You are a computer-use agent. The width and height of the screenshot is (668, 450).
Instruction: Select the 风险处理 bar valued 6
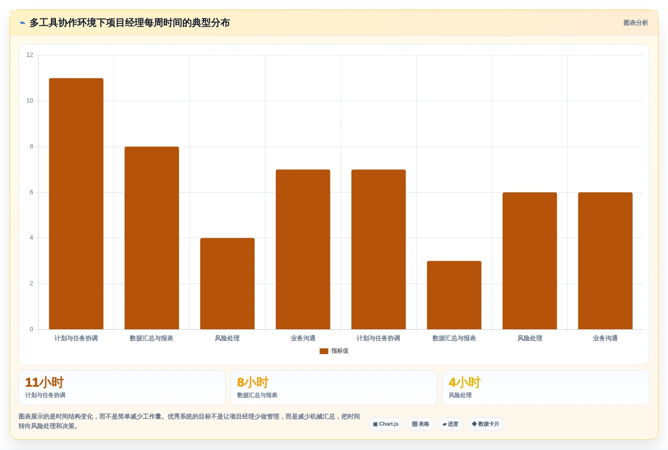(x=530, y=261)
